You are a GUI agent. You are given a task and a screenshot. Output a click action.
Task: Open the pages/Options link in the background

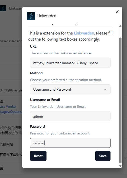point(11,112)
